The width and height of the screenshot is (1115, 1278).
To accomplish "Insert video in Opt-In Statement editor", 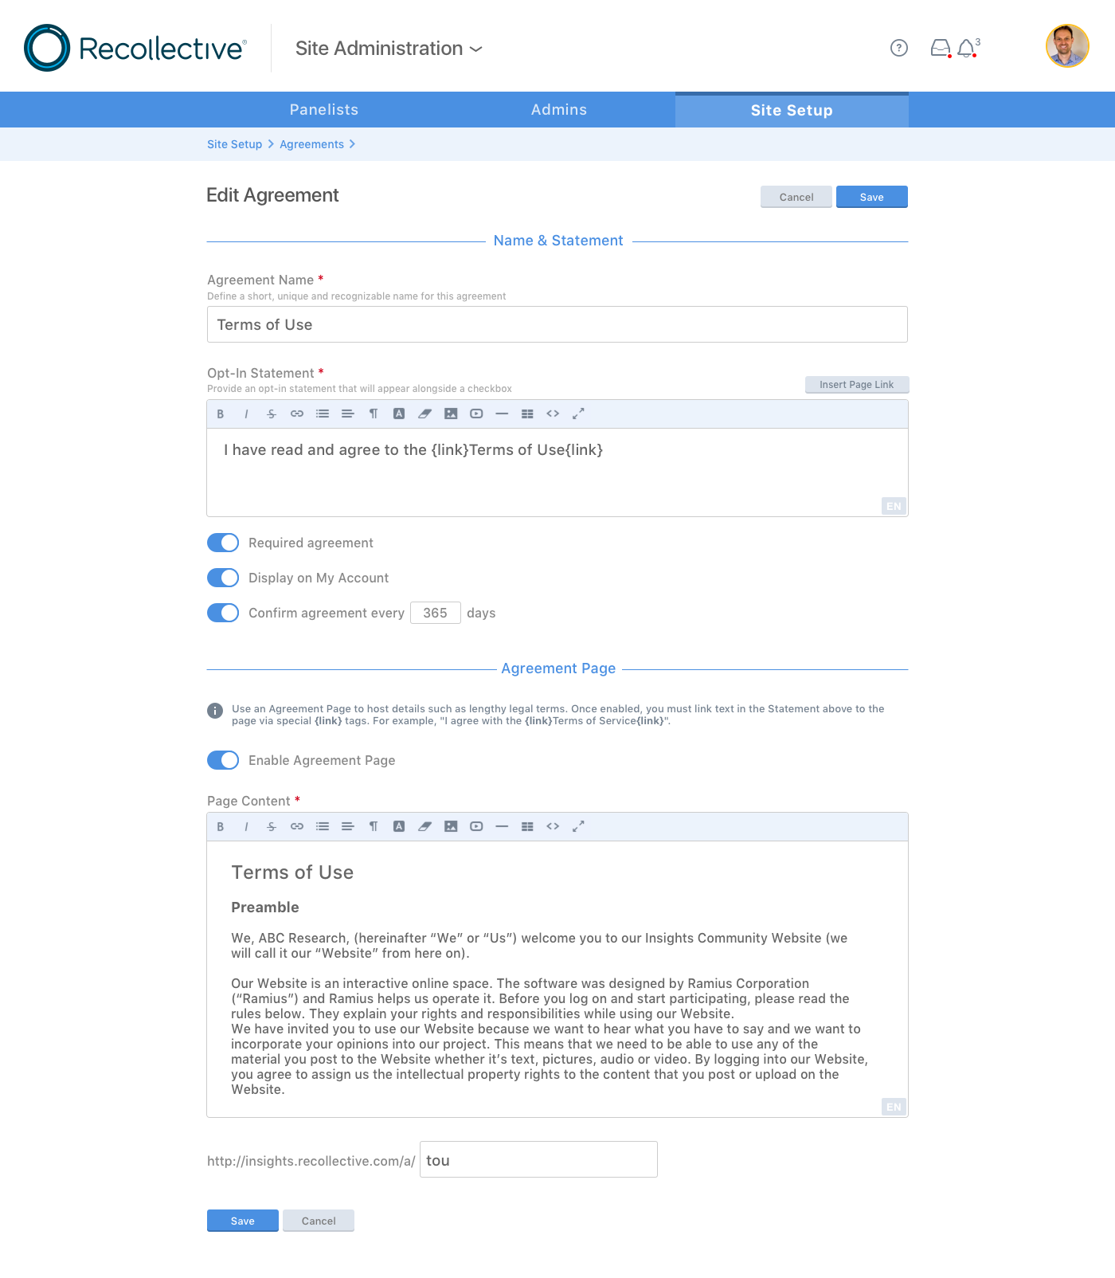I will click(x=476, y=414).
